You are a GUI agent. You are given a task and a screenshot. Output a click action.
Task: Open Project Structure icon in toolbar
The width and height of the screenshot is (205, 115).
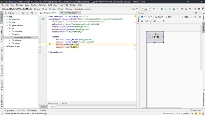199,9
